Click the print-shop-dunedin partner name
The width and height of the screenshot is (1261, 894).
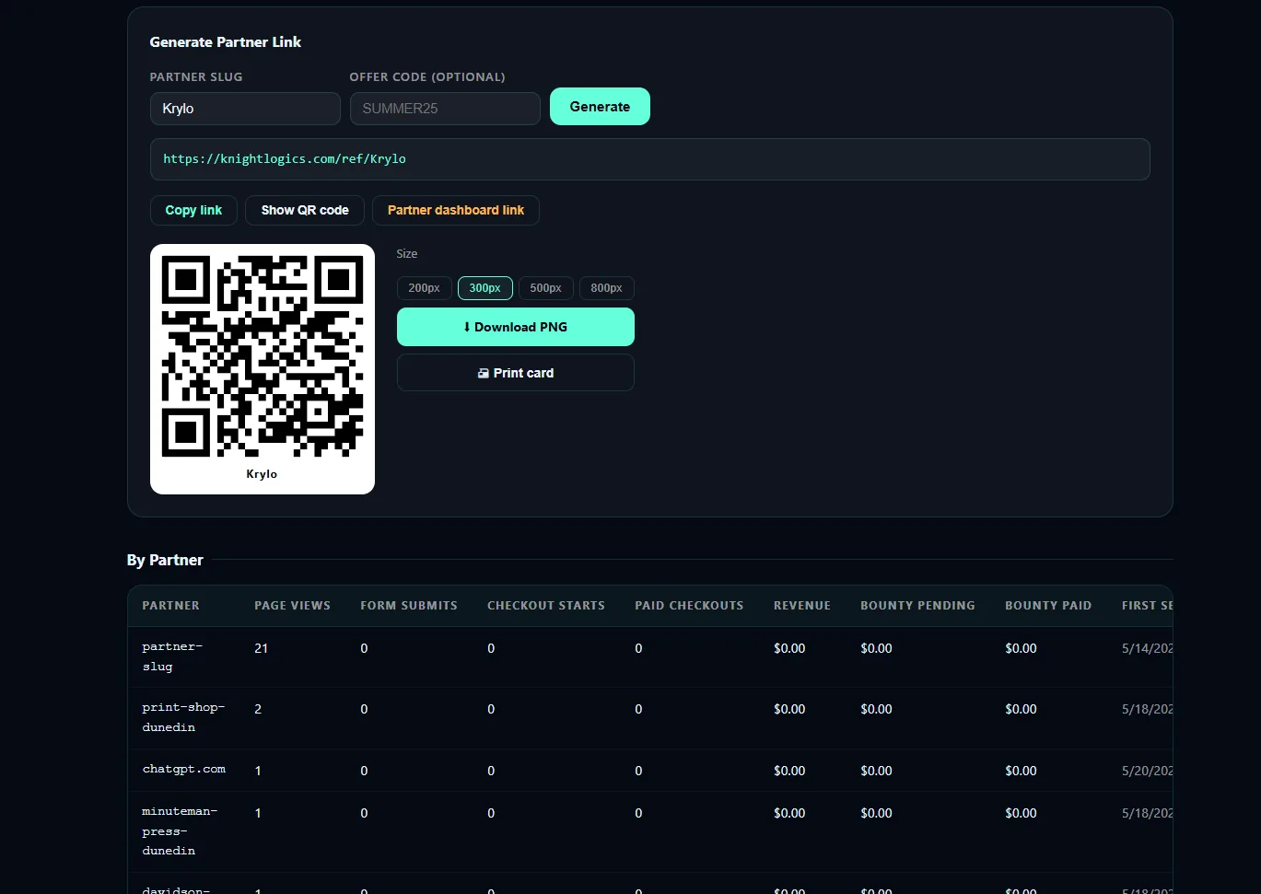(183, 717)
